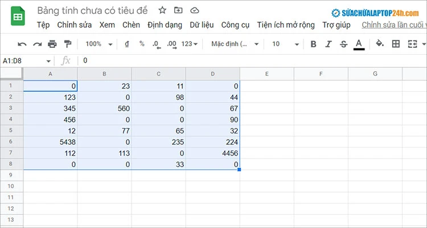427x228 pixels.
Task: Decrease decimal places icon
Action: 157,44
